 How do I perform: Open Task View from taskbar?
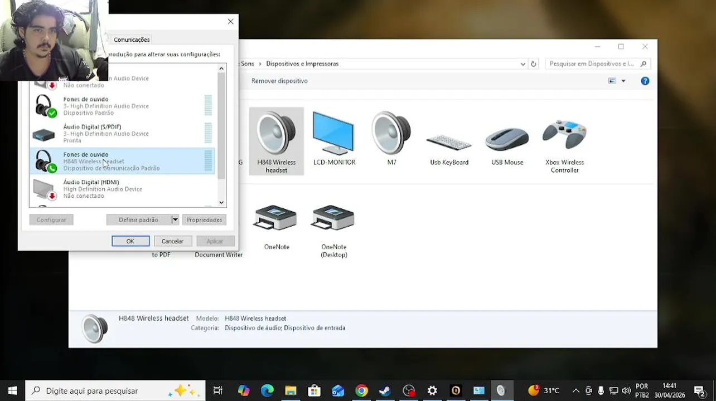click(217, 390)
